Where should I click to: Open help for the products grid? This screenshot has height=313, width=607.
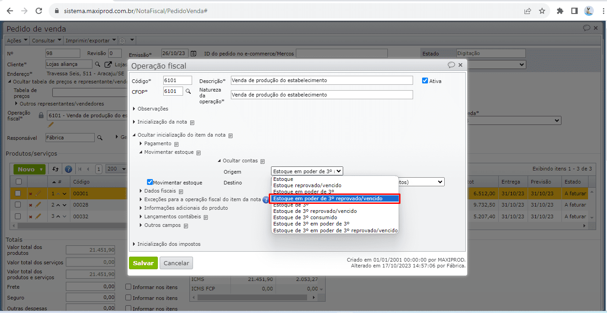pos(69,169)
